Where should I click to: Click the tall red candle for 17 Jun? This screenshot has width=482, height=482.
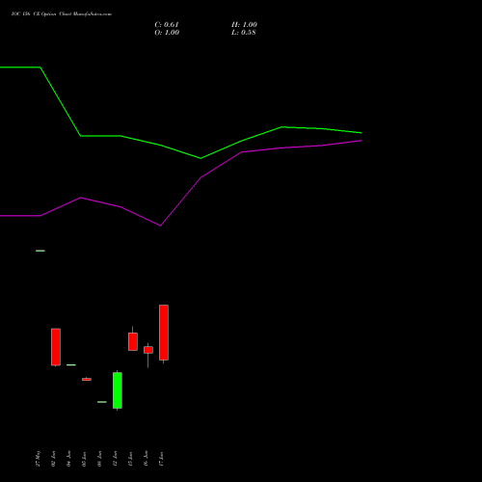pyautogui.click(x=164, y=333)
